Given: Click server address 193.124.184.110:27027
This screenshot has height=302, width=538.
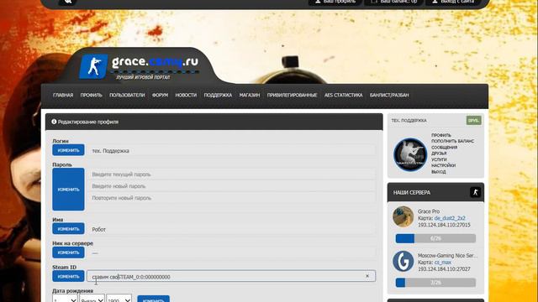Looking at the screenshot, I should 444,269.
